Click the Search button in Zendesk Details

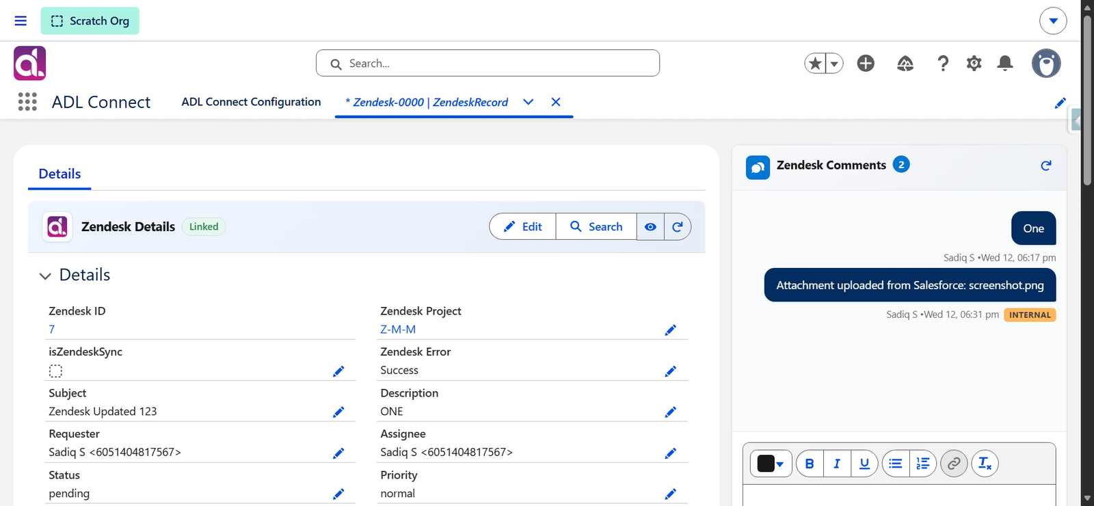tap(596, 226)
